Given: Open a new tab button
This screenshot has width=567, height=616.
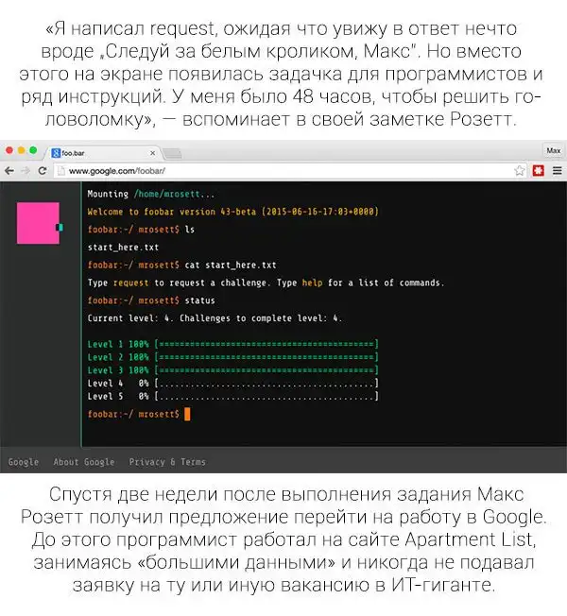Looking at the screenshot, I should 172,153.
